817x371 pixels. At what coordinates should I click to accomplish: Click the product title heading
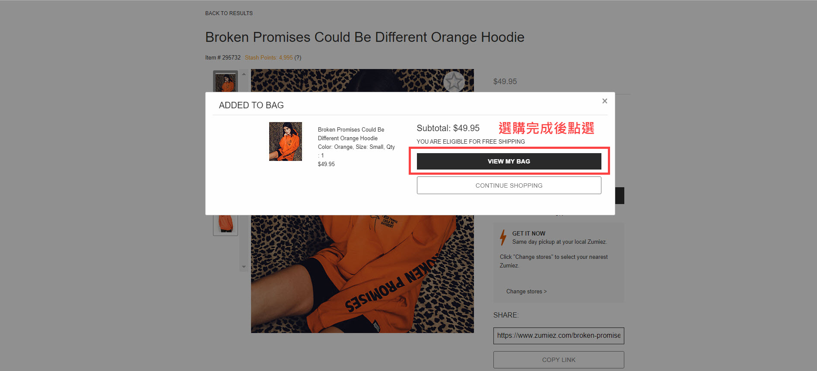(365, 37)
